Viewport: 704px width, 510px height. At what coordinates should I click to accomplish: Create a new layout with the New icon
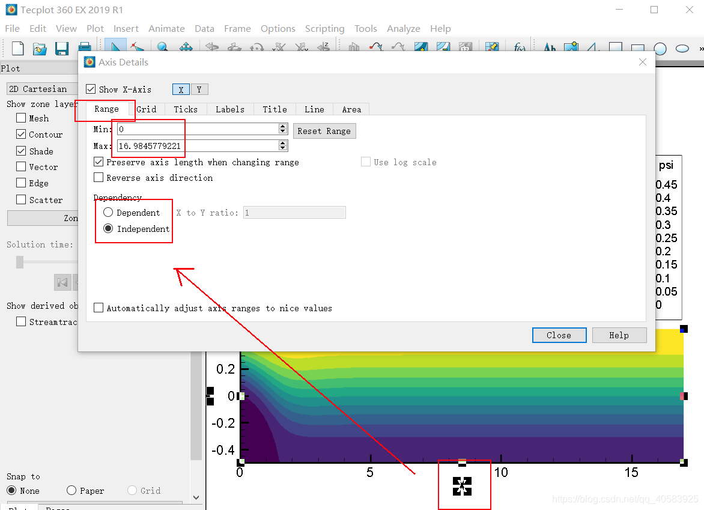coord(17,48)
